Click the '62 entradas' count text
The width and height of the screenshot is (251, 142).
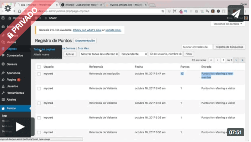point(199,60)
